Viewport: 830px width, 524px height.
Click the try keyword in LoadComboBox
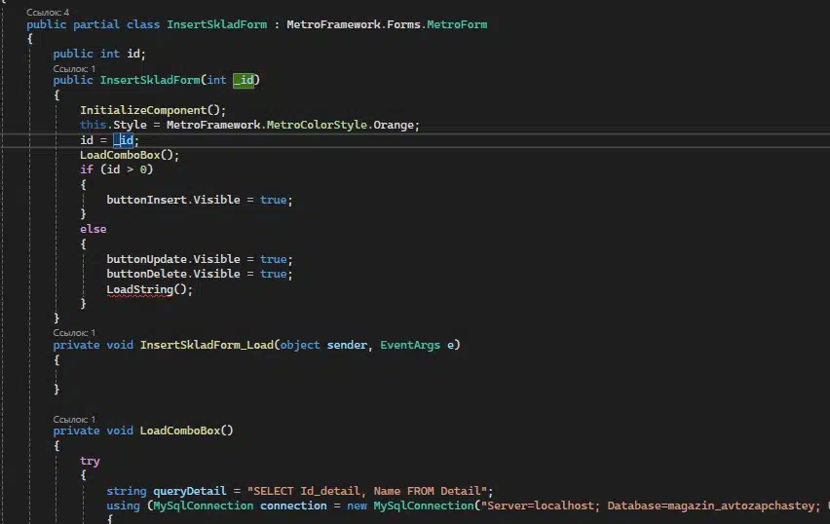point(90,461)
